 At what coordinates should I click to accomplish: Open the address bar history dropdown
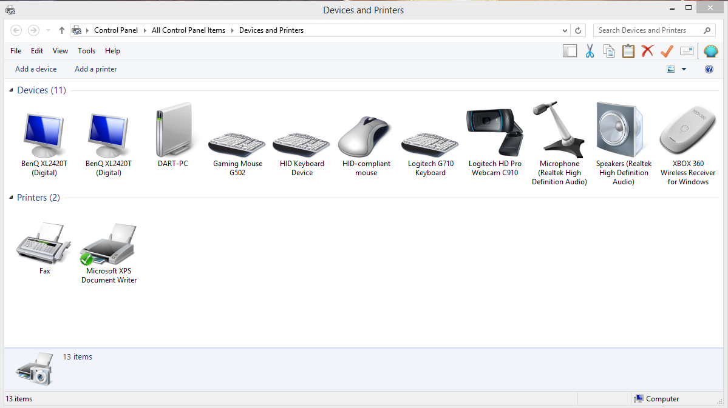pyautogui.click(x=565, y=30)
